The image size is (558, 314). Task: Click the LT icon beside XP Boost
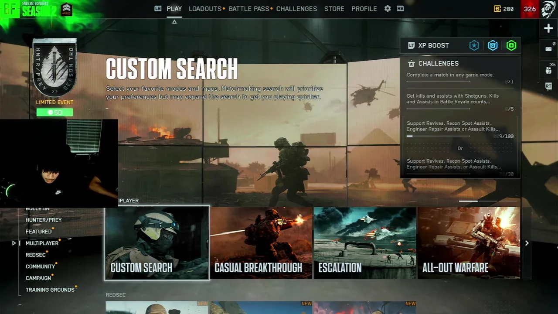tap(411, 45)
